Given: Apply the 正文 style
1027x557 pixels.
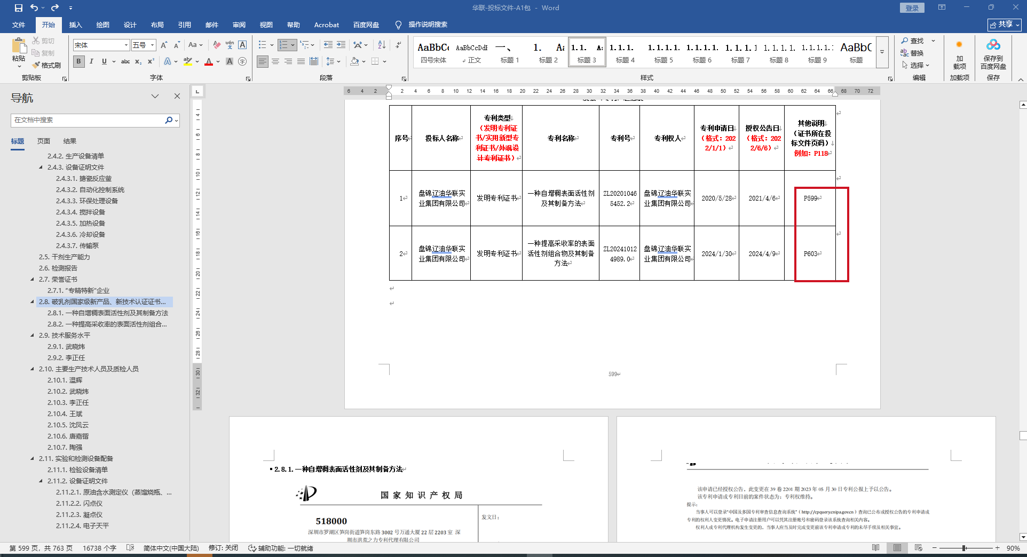Looking at the screenshot, I should (x=472, y=52).
